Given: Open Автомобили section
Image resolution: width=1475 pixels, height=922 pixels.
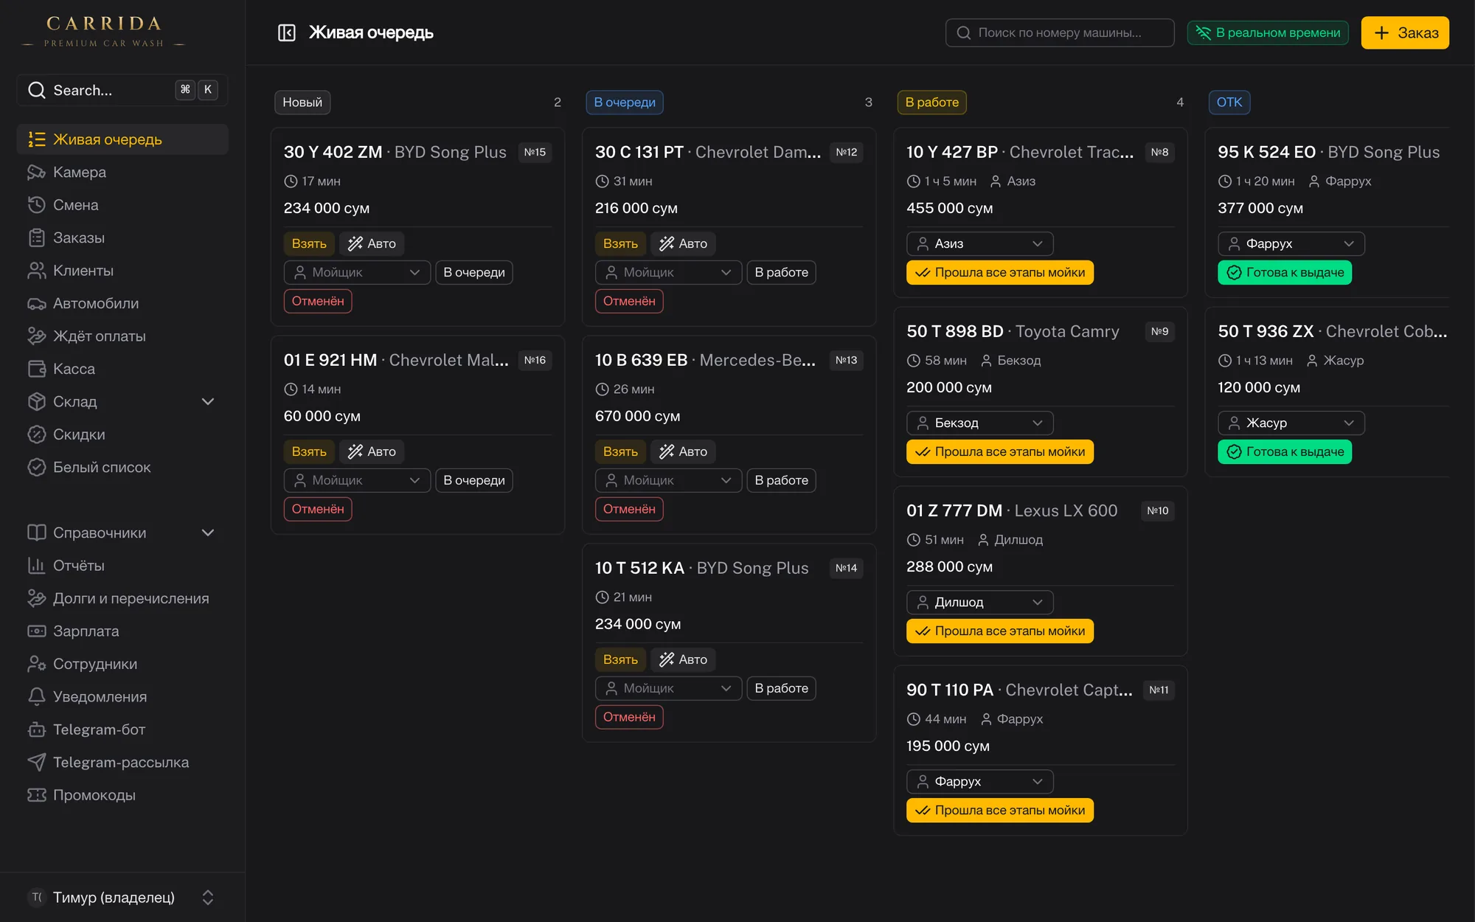Looking at the screenshot, I should 122,303.
